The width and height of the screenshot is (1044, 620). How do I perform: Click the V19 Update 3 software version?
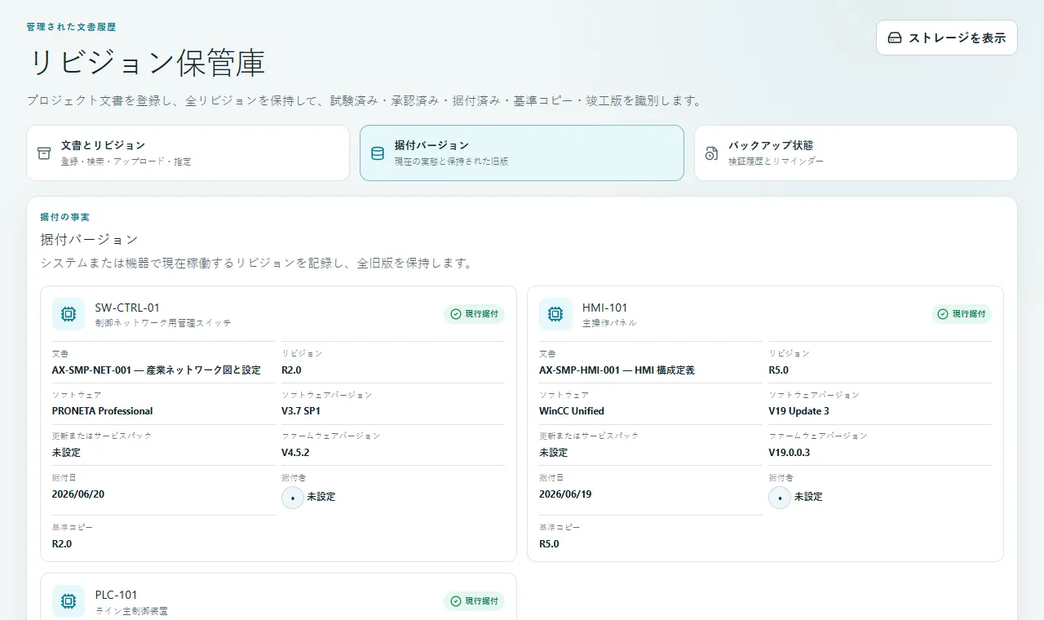coord(798,411)
